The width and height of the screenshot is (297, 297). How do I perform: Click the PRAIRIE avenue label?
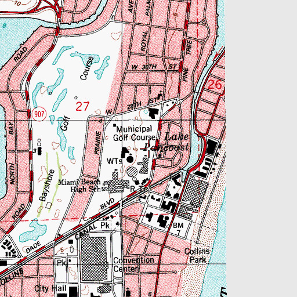coord(98,143)
